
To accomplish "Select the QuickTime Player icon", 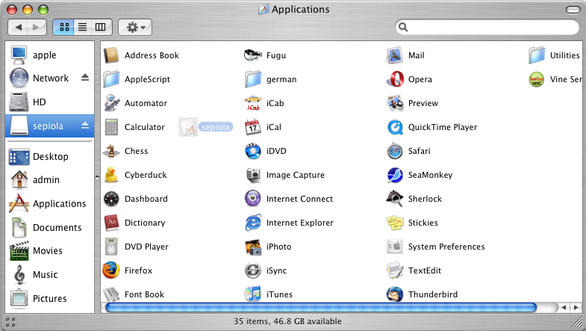I will [x=395, y=127].
